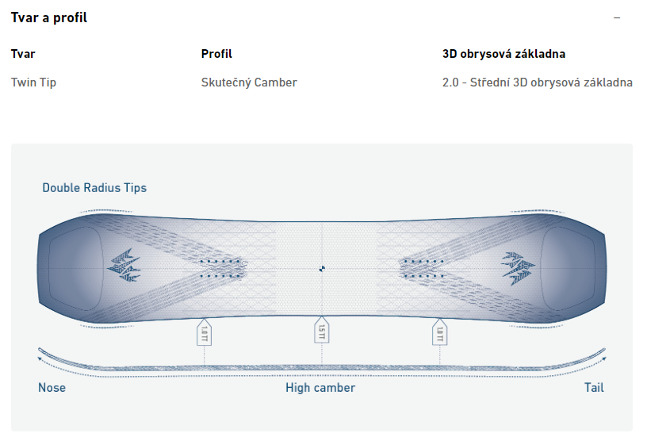
Task: Click the tail-side Jones logo on the board
Action: click(x=519, y=268)
